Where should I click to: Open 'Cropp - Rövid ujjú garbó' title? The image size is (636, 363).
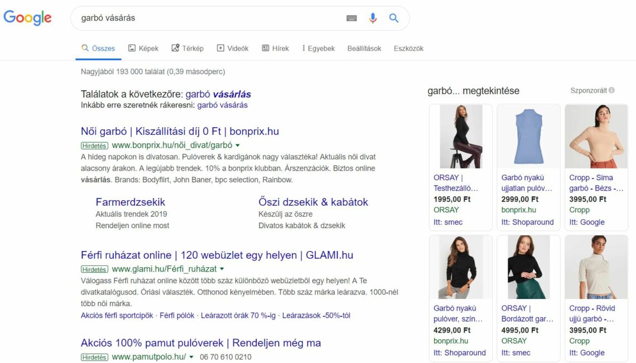pyautogui.click(x=592, y=313)
